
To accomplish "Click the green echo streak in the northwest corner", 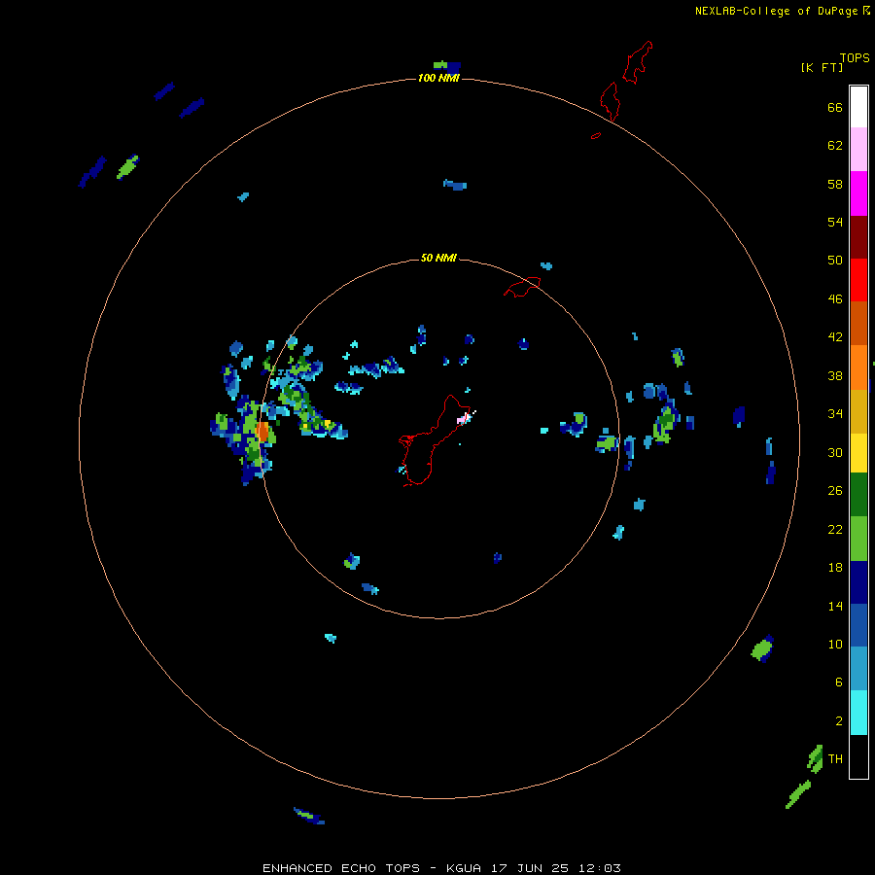I will [127, 167].
